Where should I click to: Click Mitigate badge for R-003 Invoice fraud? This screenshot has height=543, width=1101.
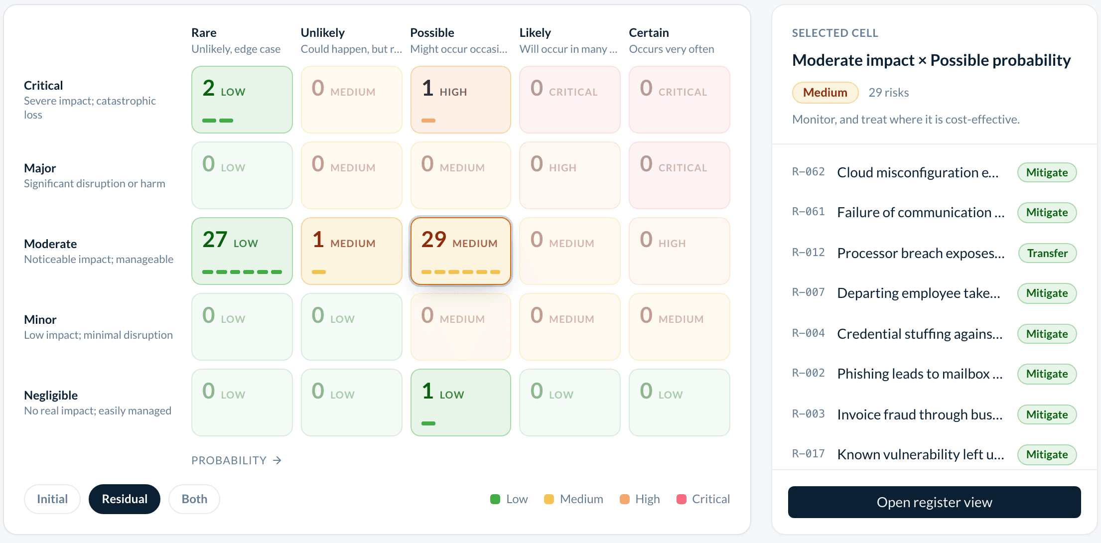1047,414
